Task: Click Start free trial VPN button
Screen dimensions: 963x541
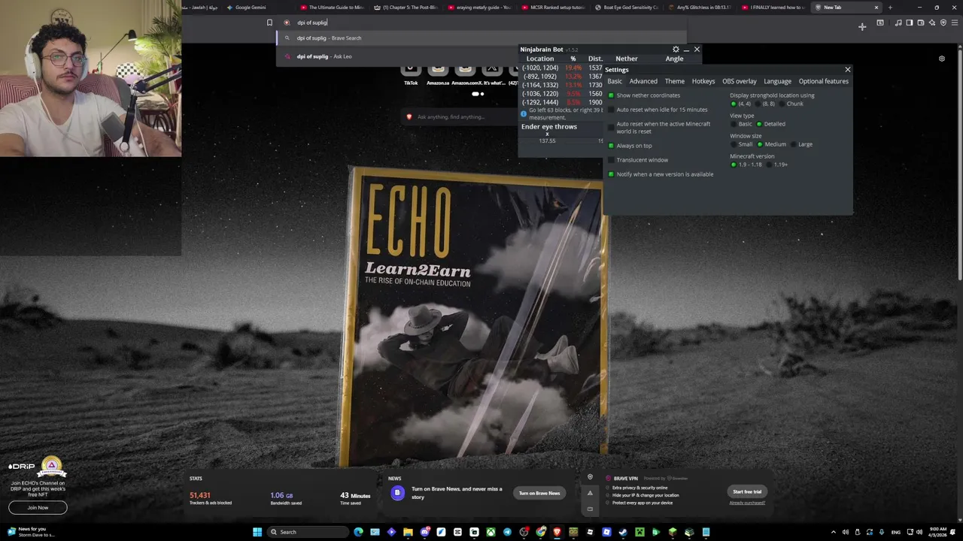Action: (x=747, y=491)
